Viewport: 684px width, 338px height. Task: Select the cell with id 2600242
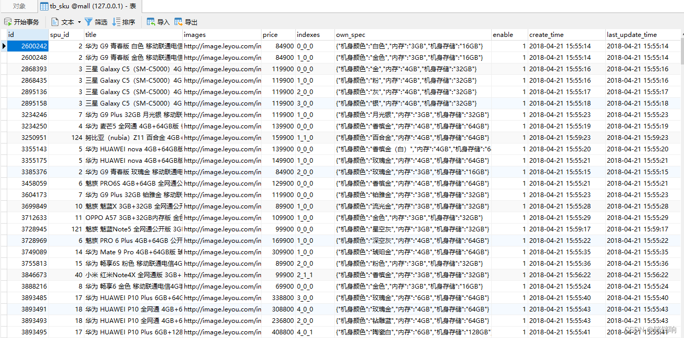[x=28, y=46]
